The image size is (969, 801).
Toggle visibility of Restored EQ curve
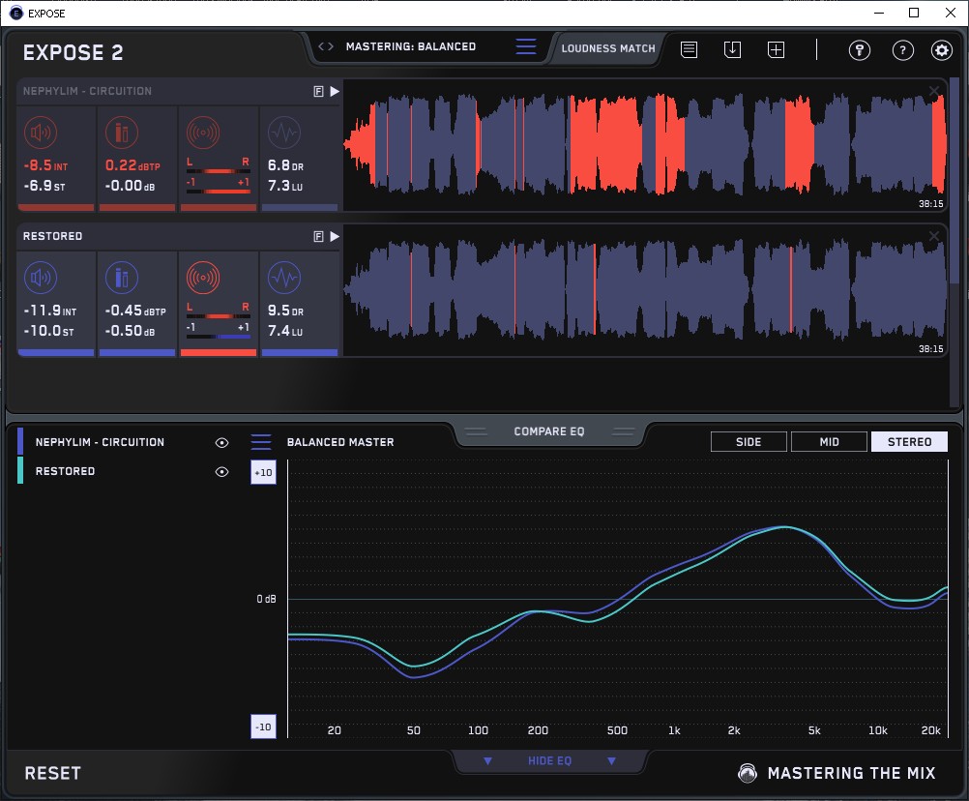(221, 471)
